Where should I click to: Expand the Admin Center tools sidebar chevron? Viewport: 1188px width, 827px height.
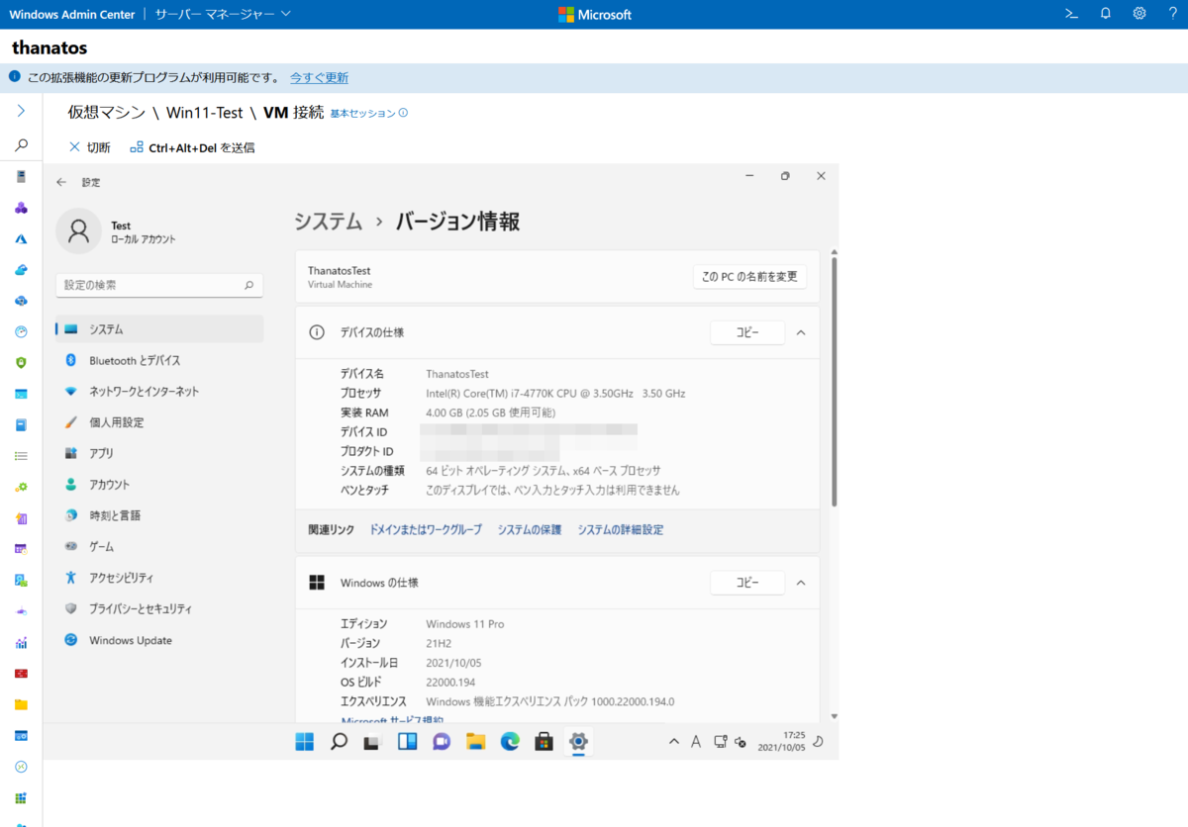21,111
